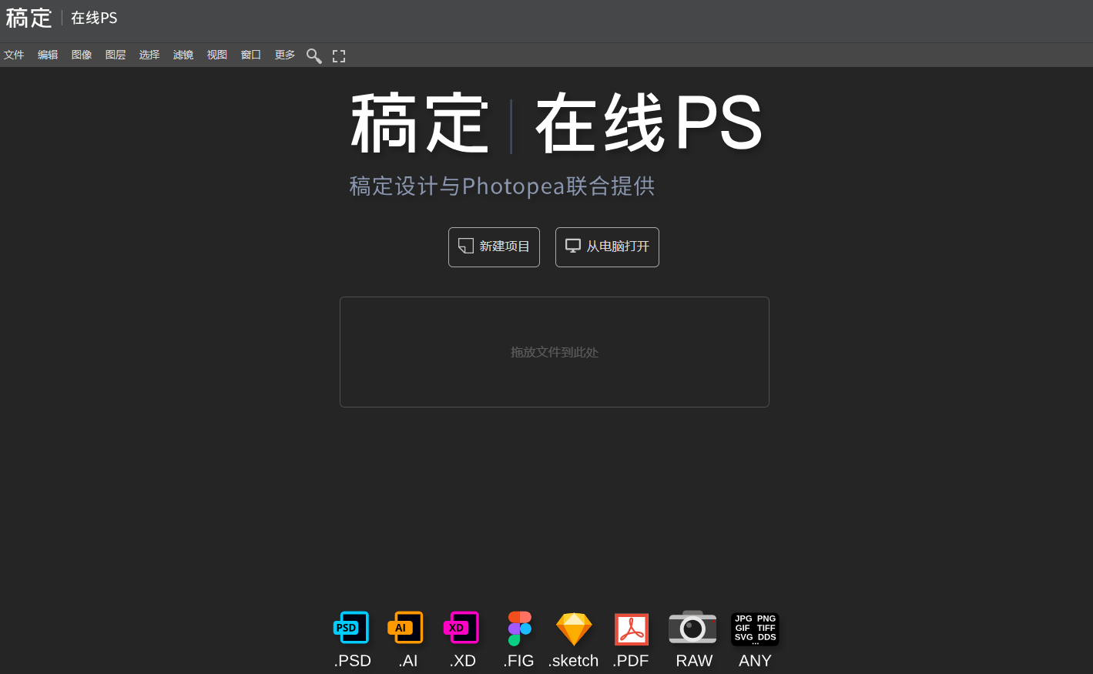The image size is (1093, 674).
Task: Open the 窗口 menu
Action: coord(251,55)
